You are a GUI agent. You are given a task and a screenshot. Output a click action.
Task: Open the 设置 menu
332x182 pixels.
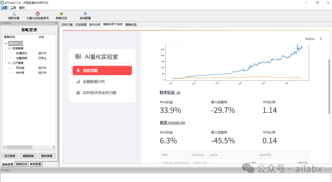click(4, 8)
